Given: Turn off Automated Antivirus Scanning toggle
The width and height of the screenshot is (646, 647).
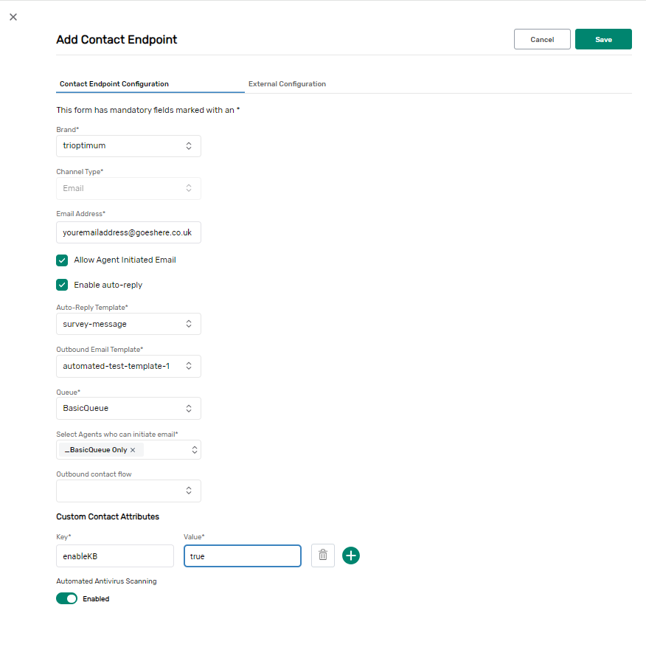Looking at the screenshot, I should (67, 598).
